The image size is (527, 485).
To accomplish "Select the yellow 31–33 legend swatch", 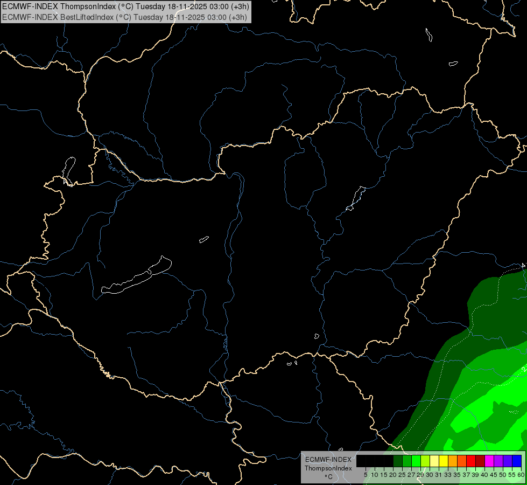I will click(444, 461).
